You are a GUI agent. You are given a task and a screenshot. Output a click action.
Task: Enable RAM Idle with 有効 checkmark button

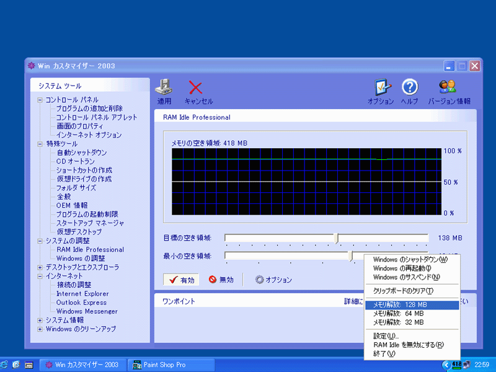point(181,280)
